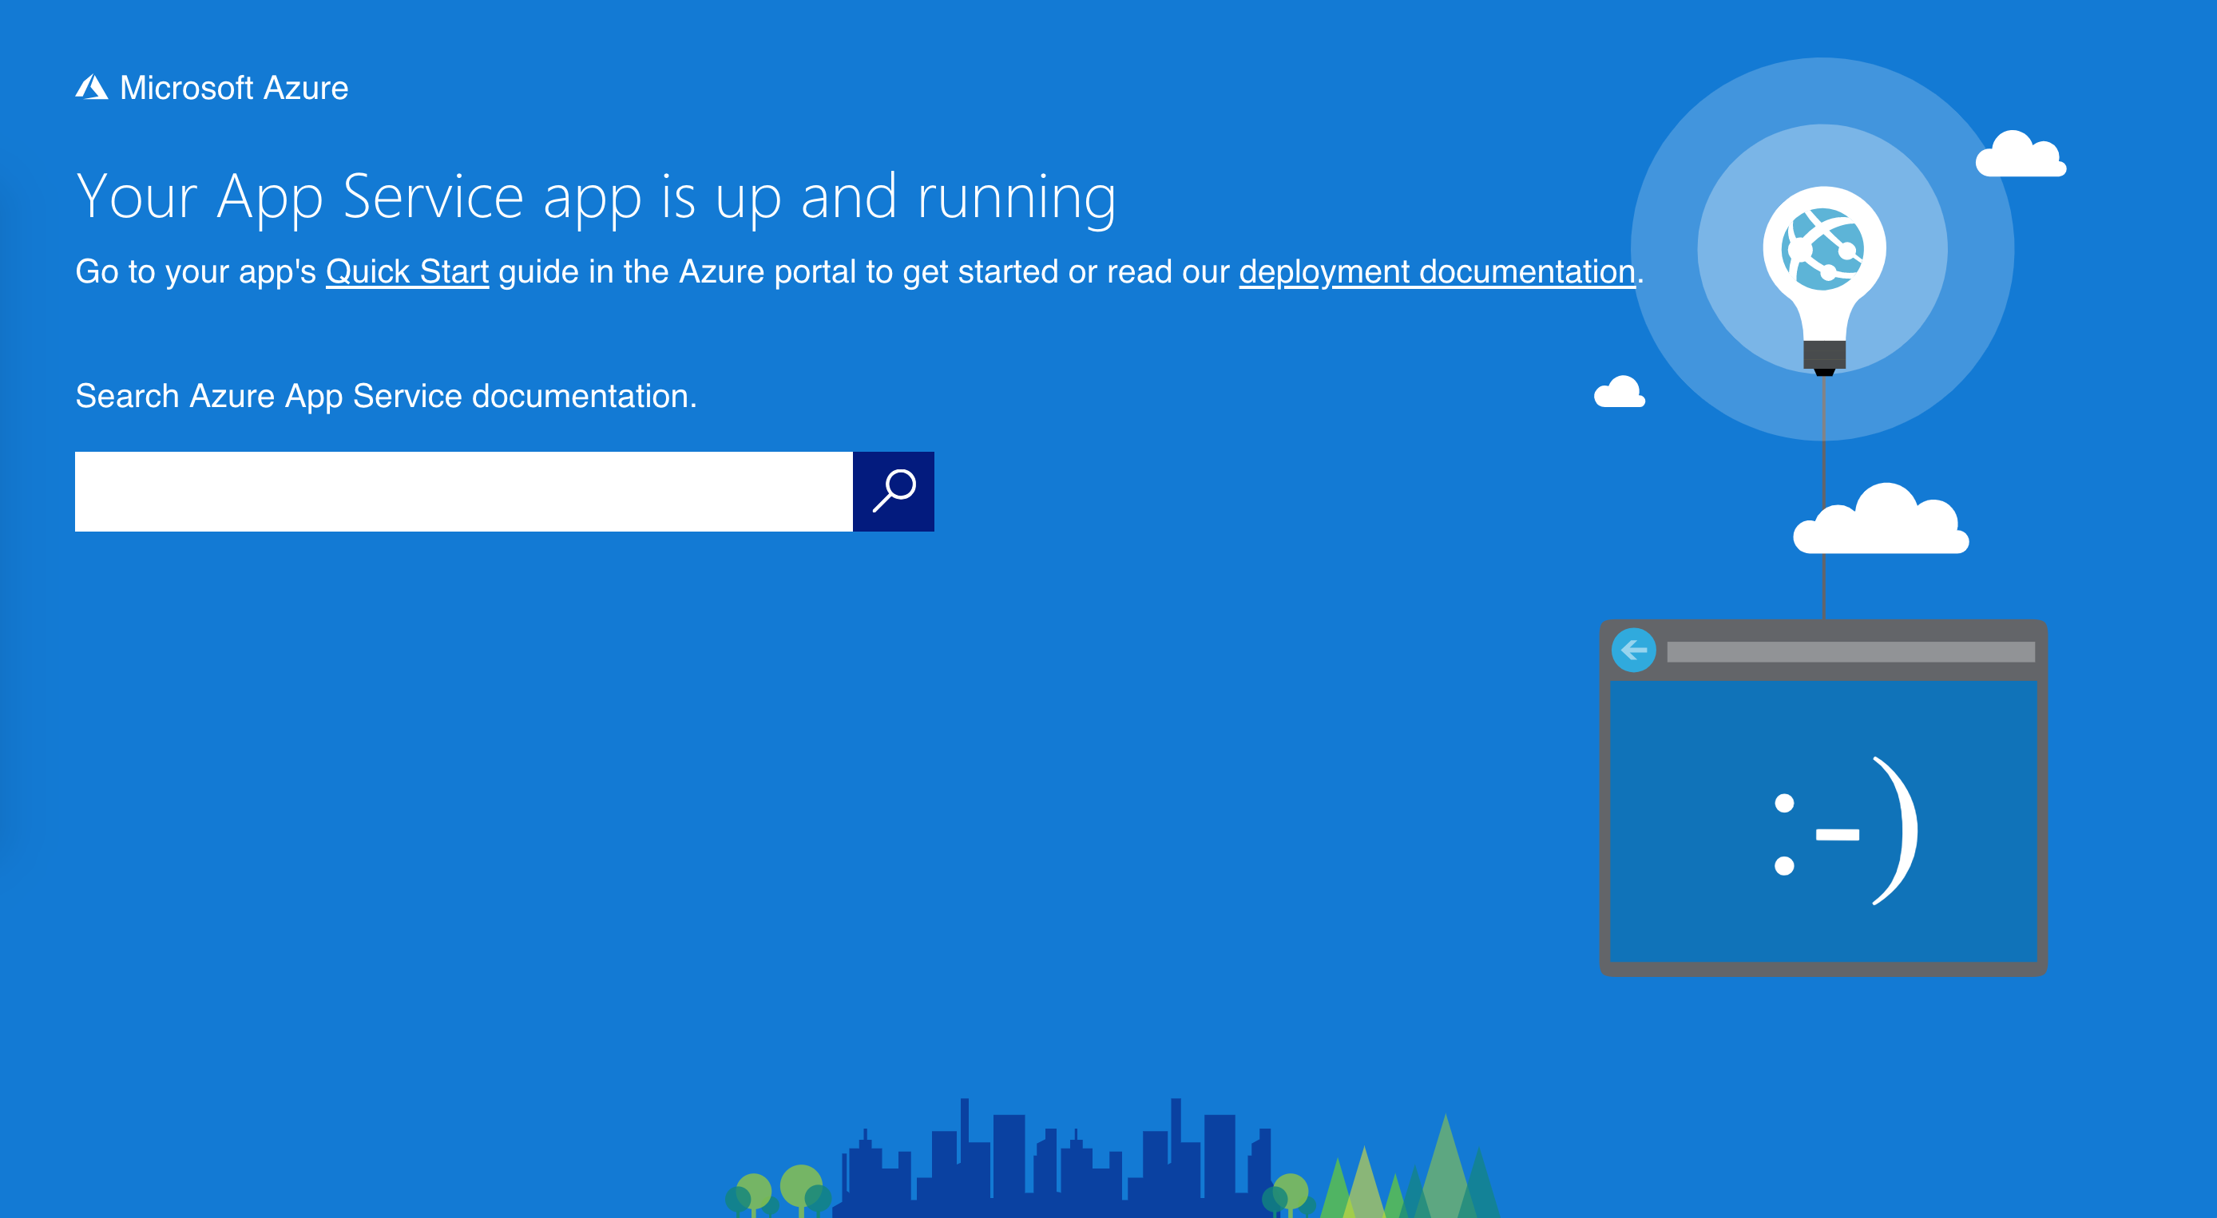This screenshot has height=1218, width=2217.
Task: Open the Quick Start link
Action: point(407,272)
